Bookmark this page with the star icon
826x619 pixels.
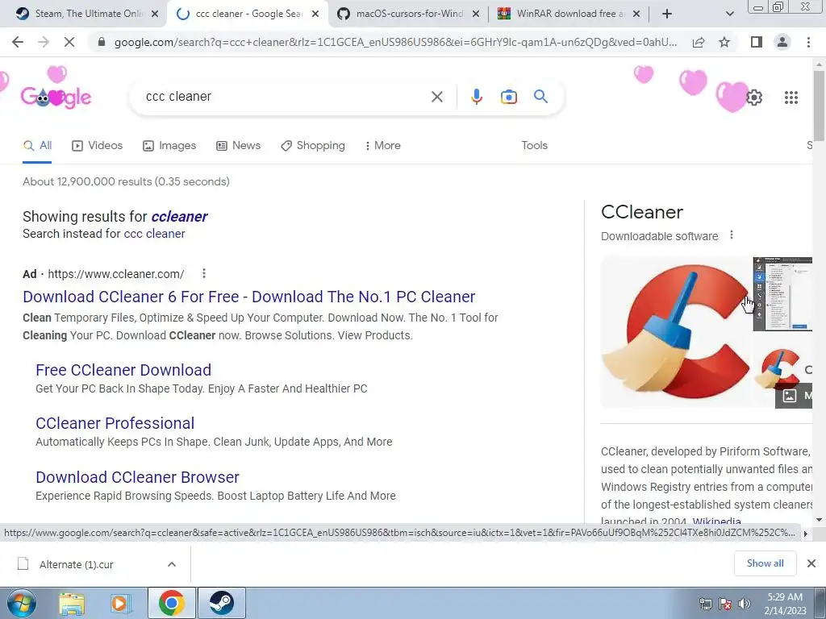coord(724,42)
